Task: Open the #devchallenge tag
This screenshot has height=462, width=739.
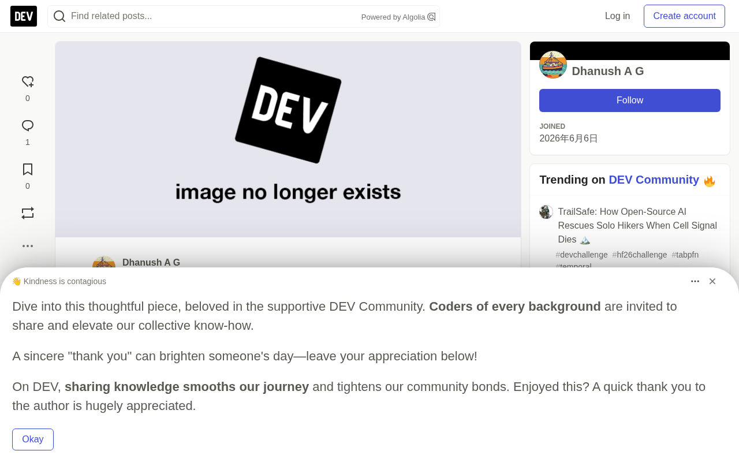Action: click(x=581, y=255)
